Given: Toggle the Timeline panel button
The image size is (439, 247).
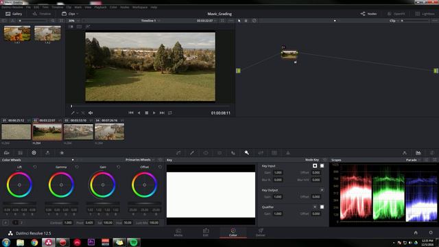Looking at the screenshot, I should click(42, 14).
